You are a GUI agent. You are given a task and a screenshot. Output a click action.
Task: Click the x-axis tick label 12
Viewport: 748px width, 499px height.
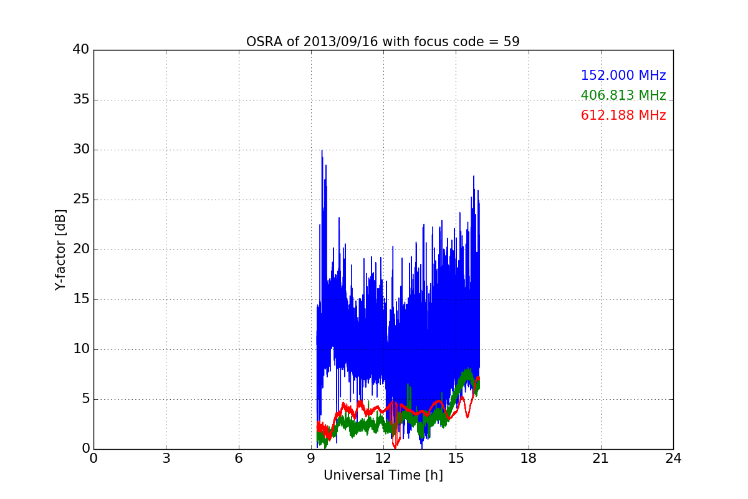(383, 458)
